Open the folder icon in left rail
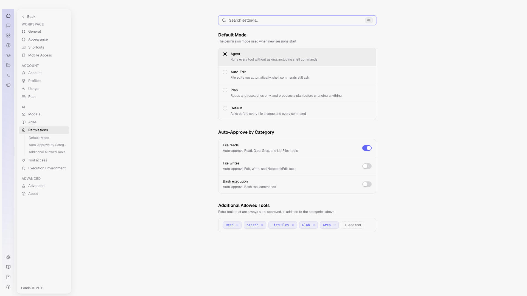Screen dimensions: 527x296 tap(8, 65)
